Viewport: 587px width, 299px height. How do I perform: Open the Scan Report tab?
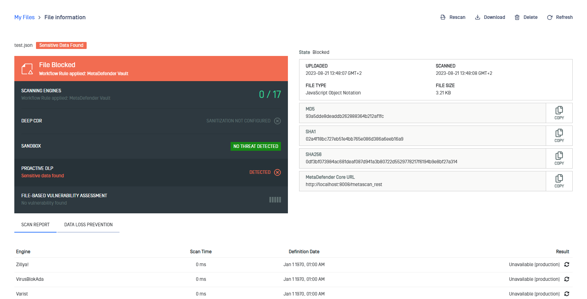(x=35, y=225)
